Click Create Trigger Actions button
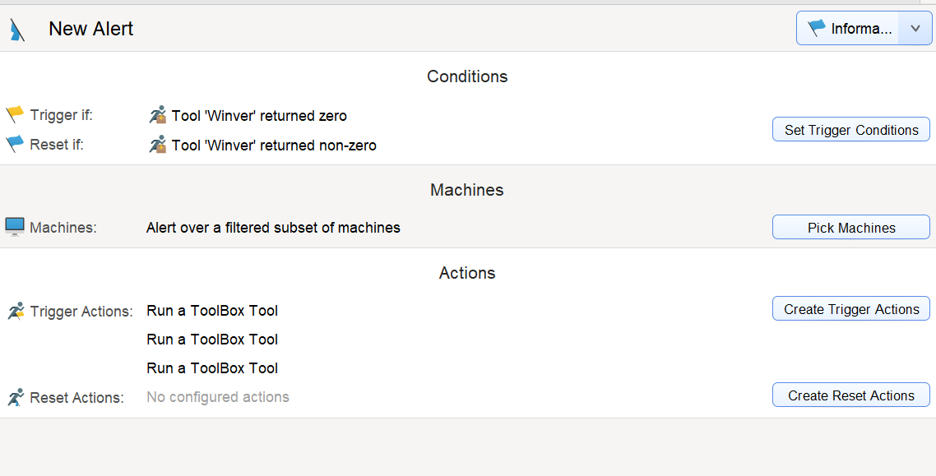 851,308
